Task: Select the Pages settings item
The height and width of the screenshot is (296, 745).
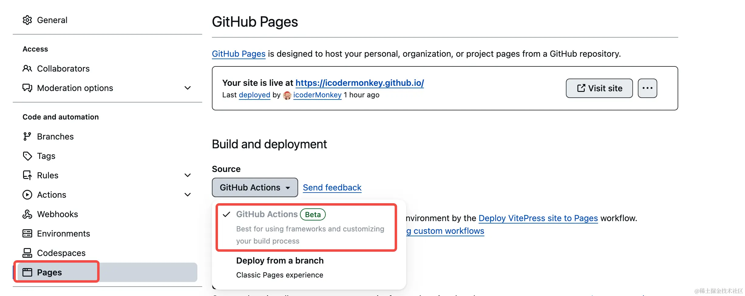Action: [x=107, y=272]
